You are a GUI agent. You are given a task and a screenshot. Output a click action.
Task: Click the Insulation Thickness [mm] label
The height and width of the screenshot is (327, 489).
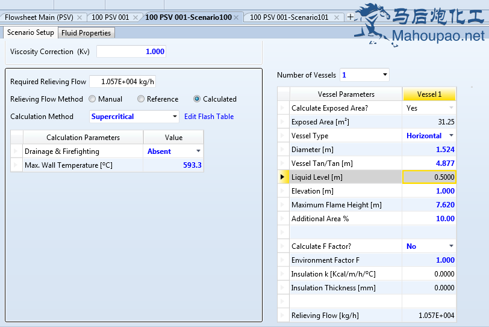click(334, 288)
